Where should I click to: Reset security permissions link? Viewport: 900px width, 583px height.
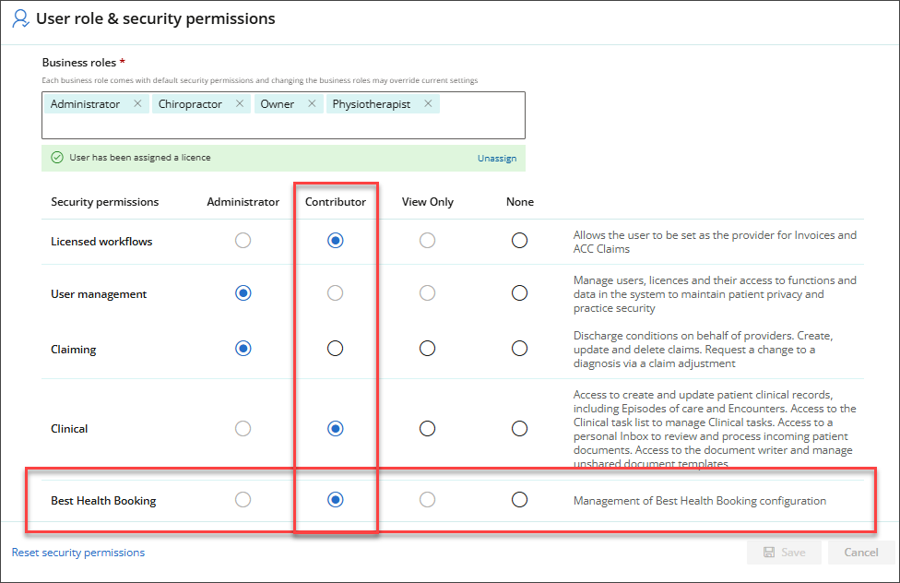[78, 552]
